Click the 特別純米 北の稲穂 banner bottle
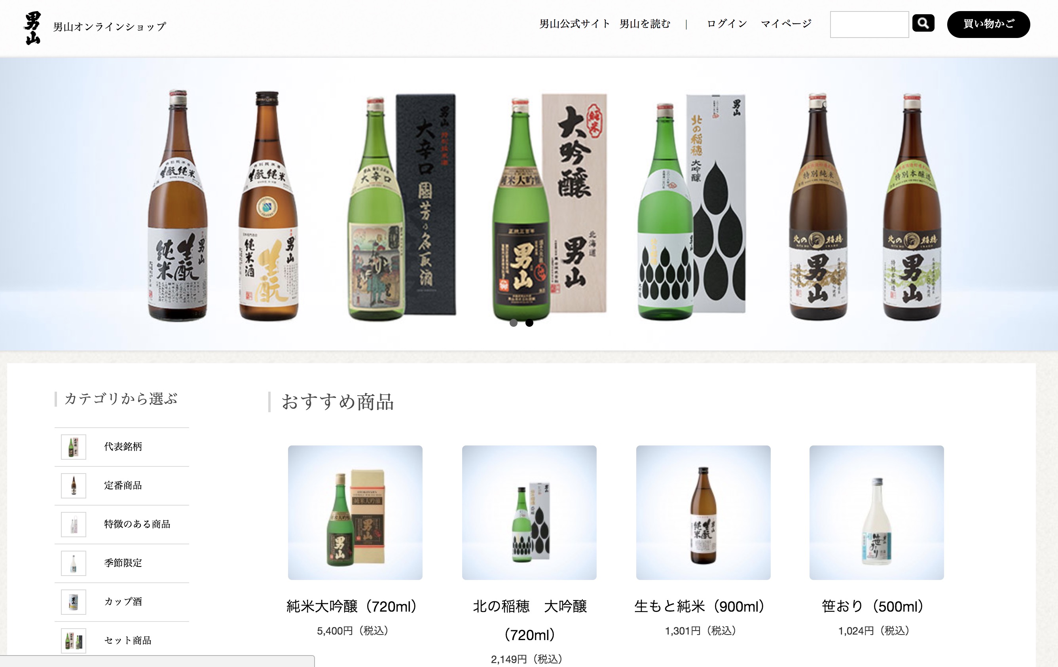Image resolution: width=1058 pixels, height=667 pixels. (818, 207)
